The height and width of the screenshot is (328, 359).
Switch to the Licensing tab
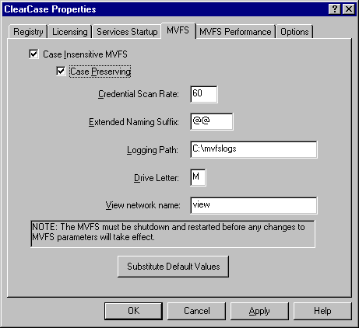pyautogui.click(x=70, y=32)
